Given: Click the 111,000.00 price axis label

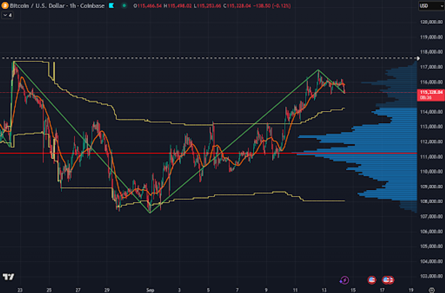Looking at the screenshot, I should (431, 156).
